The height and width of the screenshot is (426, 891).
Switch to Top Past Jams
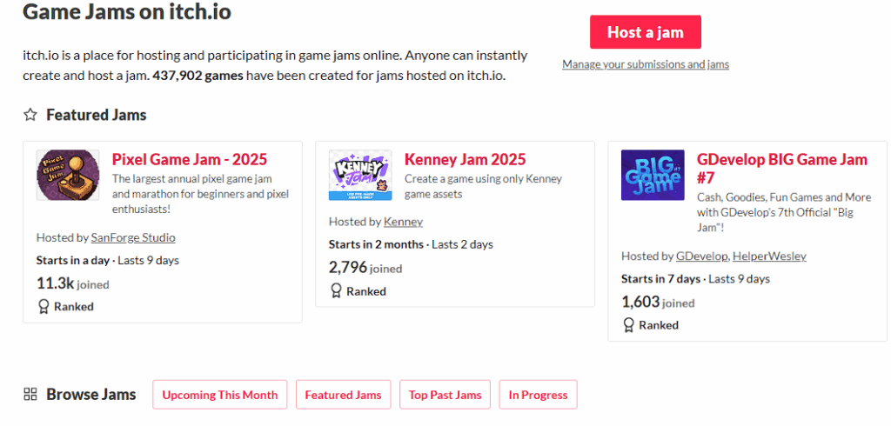[445, 395]
